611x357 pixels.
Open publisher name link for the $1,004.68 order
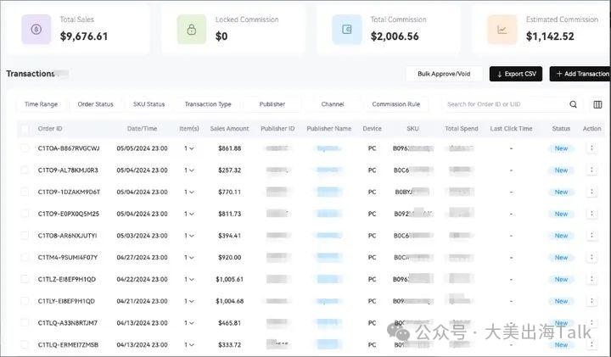click(x=328, y=301)
